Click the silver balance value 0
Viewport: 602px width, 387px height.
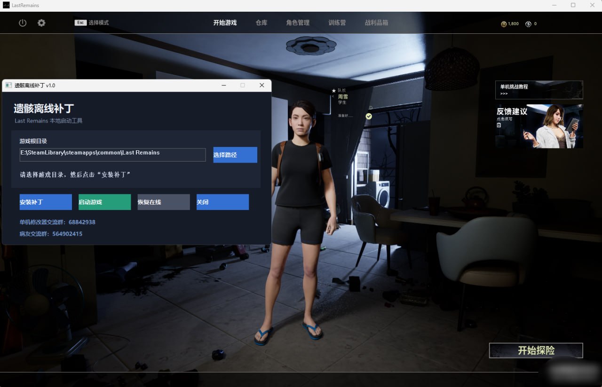[x=535, y=23]
